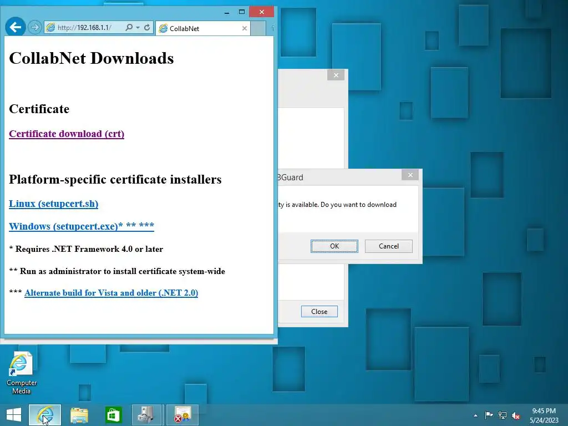568x426 pixels.
Task: Open the Computer Media desktop shortcut
Action: pos(22,373)
